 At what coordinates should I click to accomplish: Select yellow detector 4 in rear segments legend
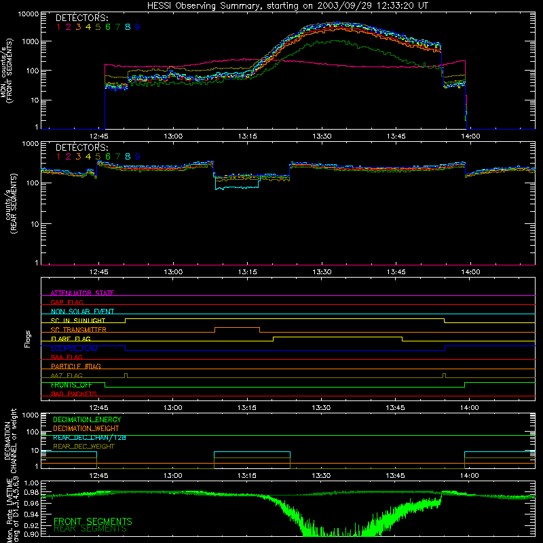tap(88, 157)
